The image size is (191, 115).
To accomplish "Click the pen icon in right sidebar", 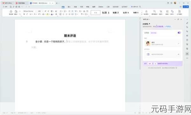I will [x=187, y=23].
